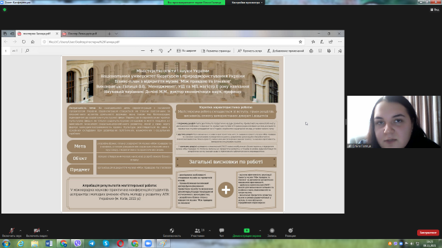Open Skype from taskbar

[106, 243]
